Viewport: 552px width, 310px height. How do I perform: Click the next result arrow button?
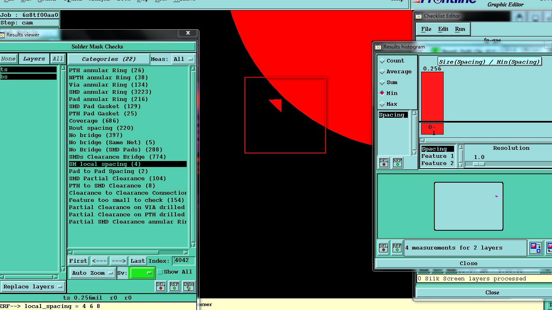point(118,261)
